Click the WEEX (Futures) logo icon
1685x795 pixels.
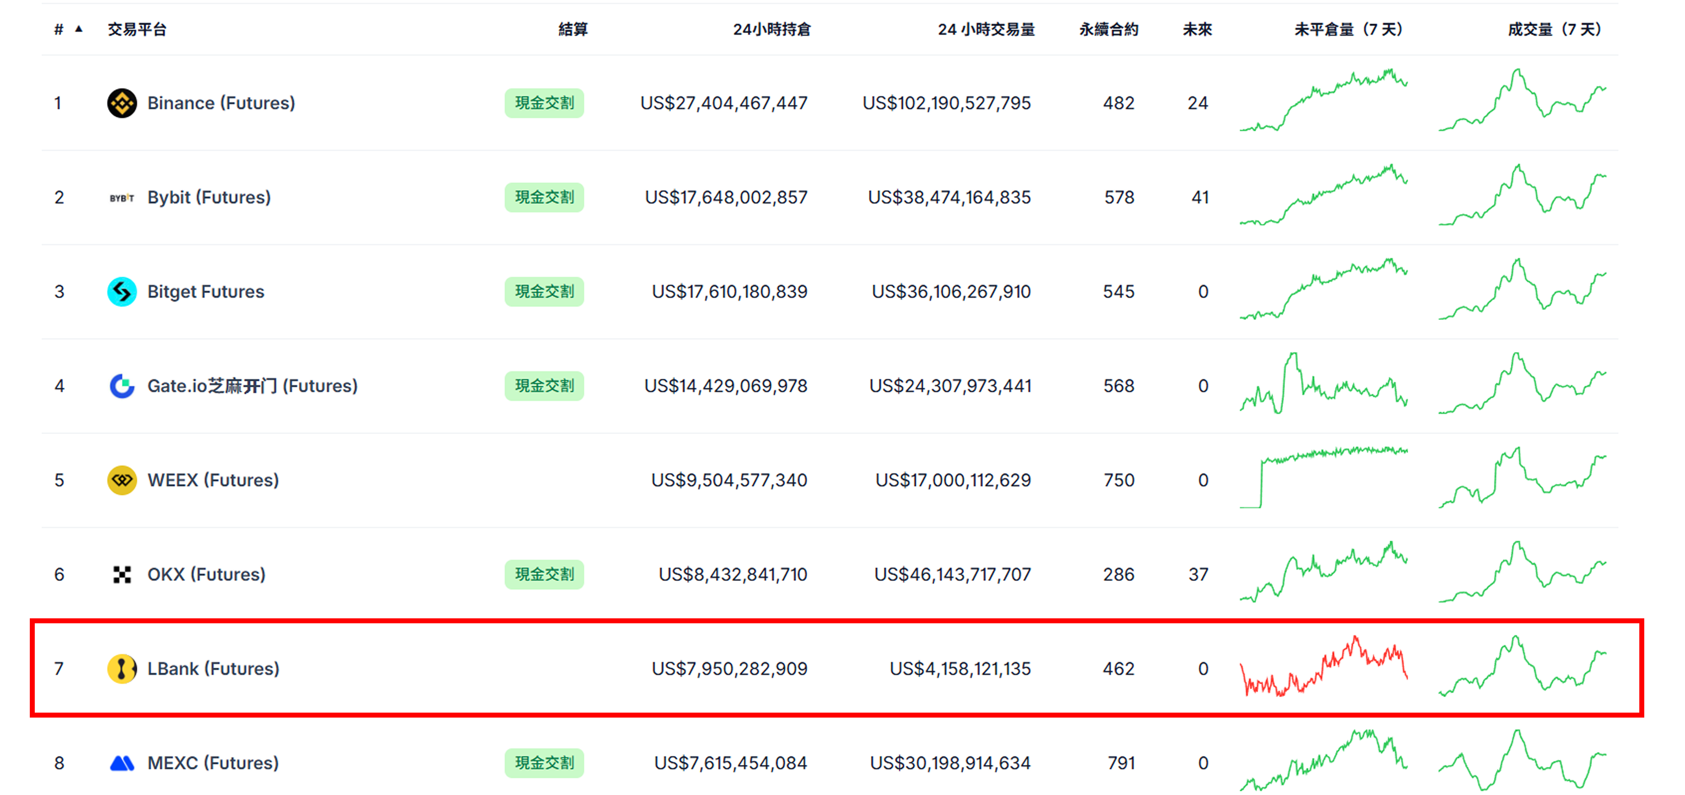click(x=122, y=480)
